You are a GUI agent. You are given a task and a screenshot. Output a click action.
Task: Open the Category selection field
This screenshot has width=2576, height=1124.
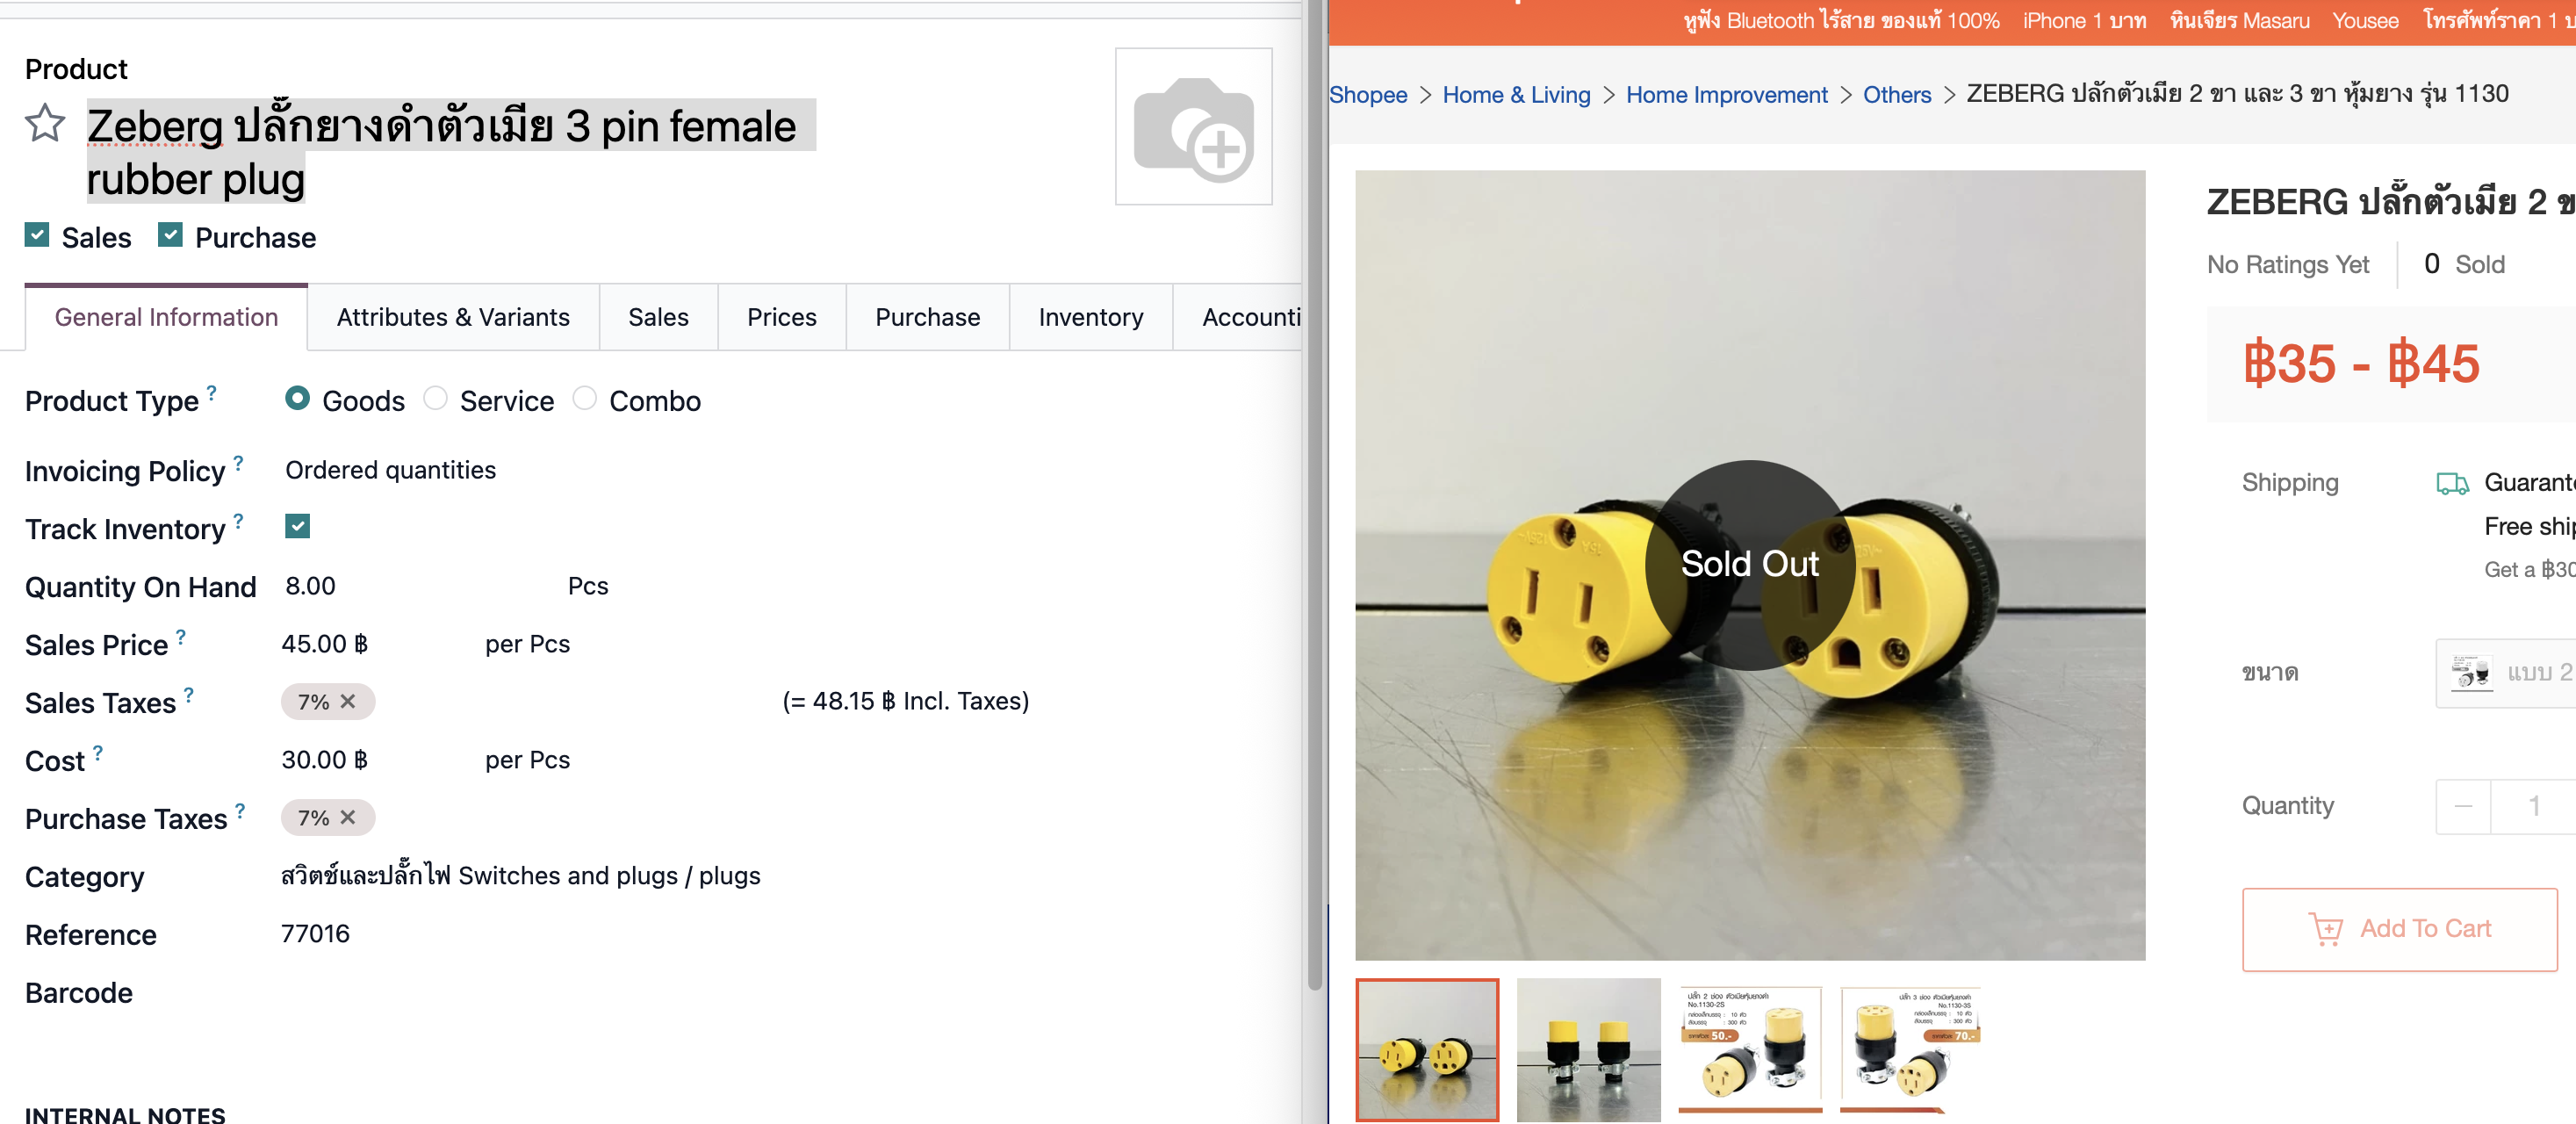click(x=520, y=877)
